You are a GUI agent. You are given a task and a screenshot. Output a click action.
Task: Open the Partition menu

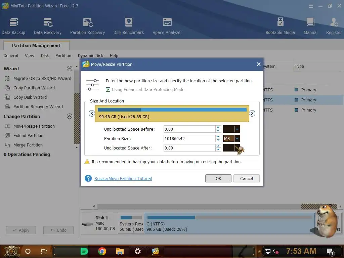63,56
